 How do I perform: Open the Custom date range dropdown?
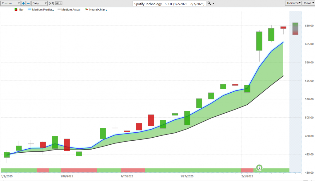(x=10, y=3)
